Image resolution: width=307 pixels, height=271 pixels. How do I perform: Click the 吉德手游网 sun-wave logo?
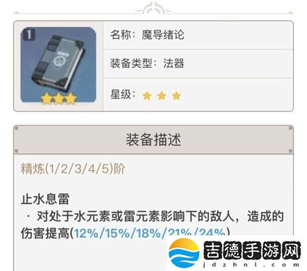pos(184,253)
